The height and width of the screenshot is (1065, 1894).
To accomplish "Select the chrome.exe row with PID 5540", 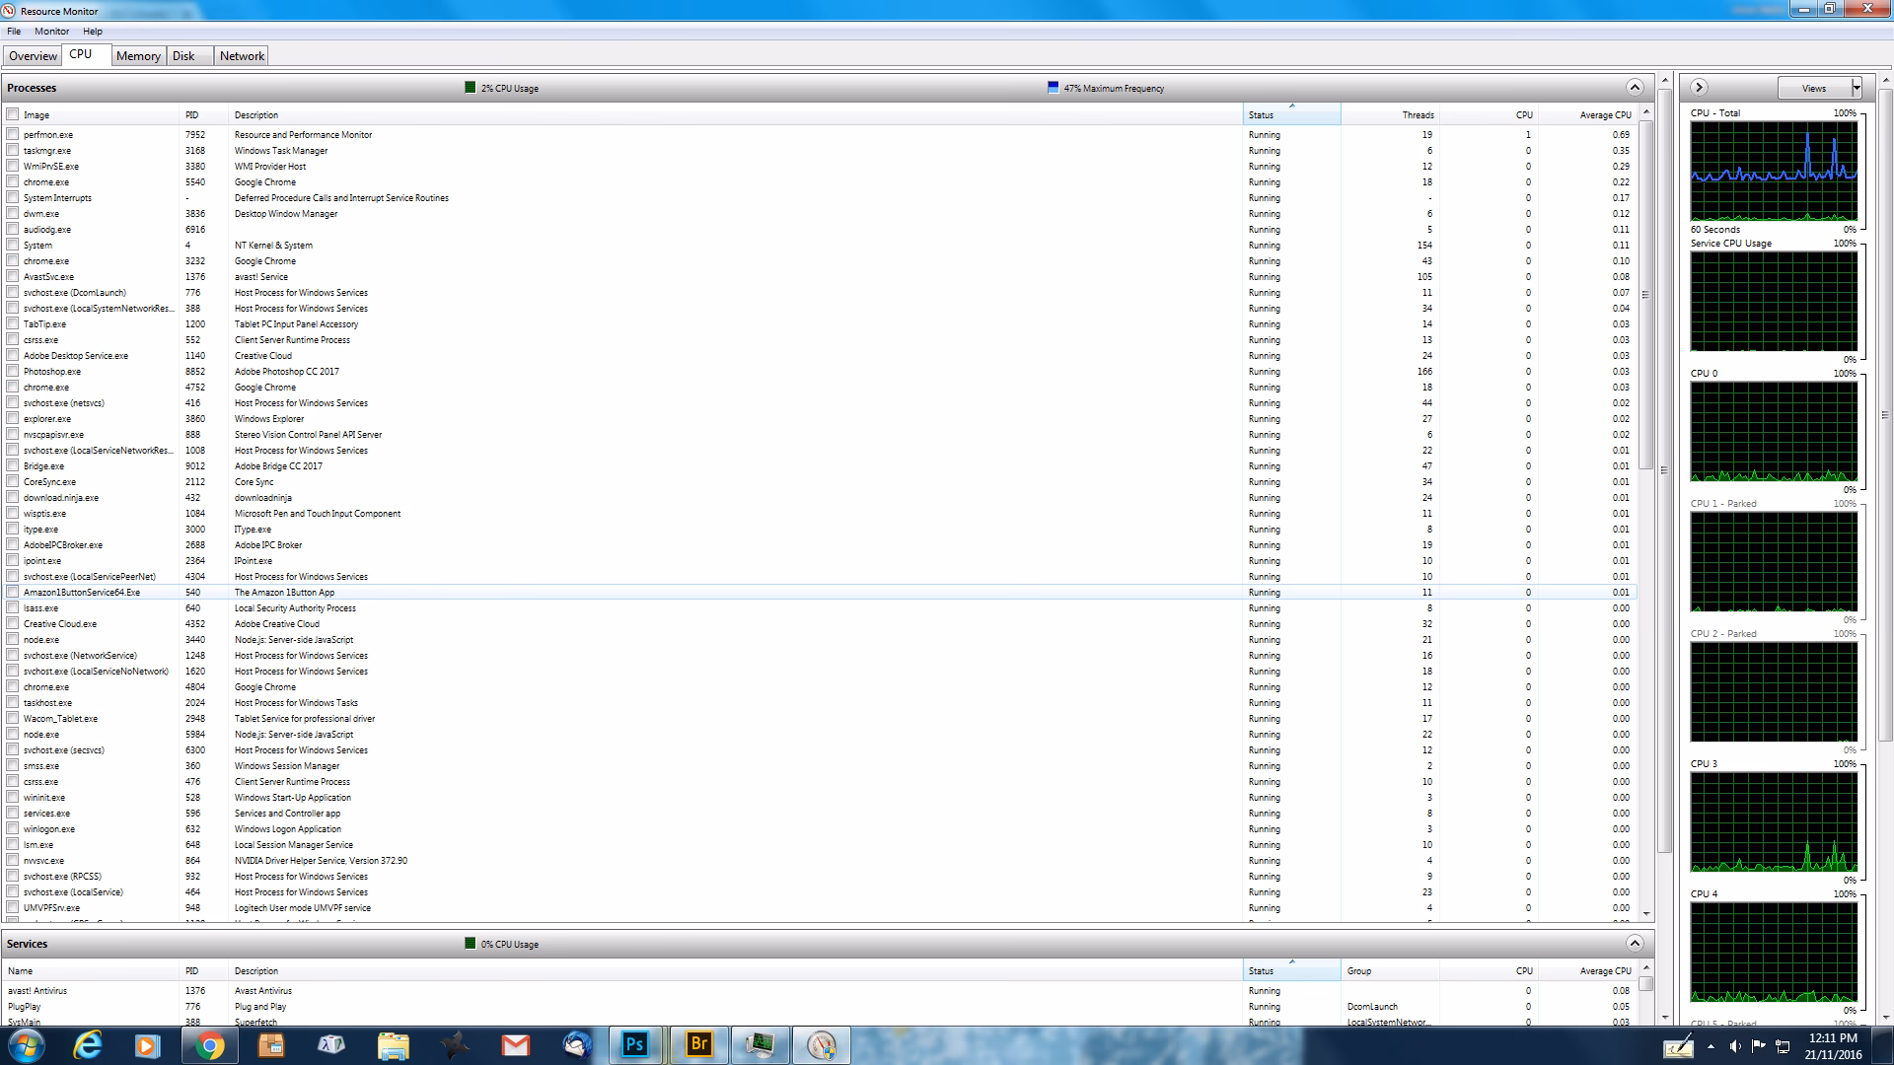I will point(820,181).
